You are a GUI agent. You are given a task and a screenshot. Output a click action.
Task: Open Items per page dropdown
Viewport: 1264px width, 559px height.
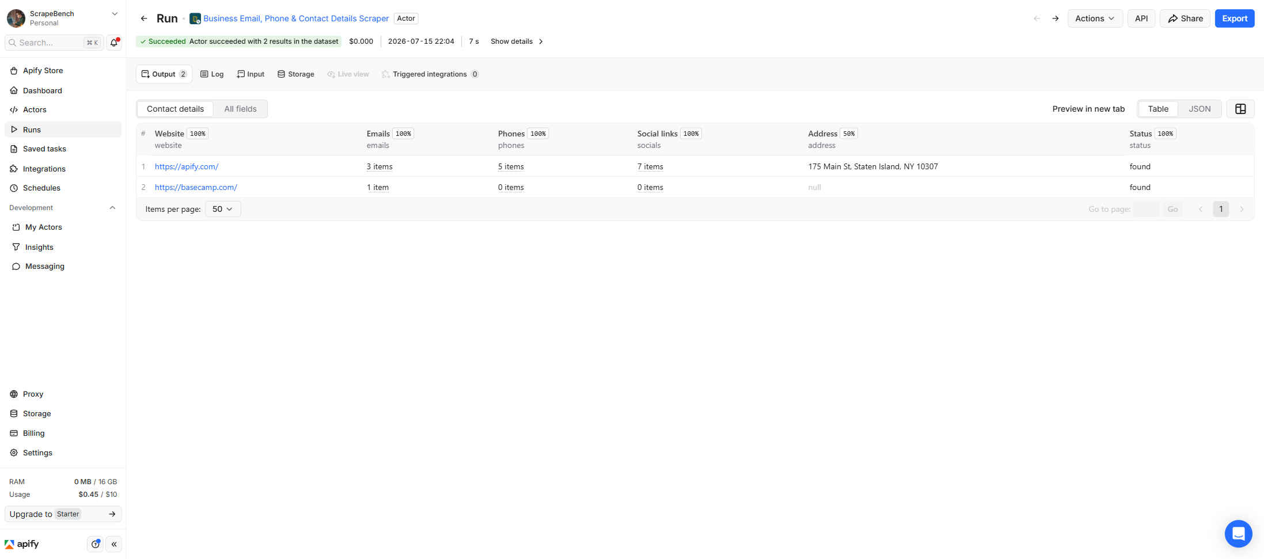[223, 209]
